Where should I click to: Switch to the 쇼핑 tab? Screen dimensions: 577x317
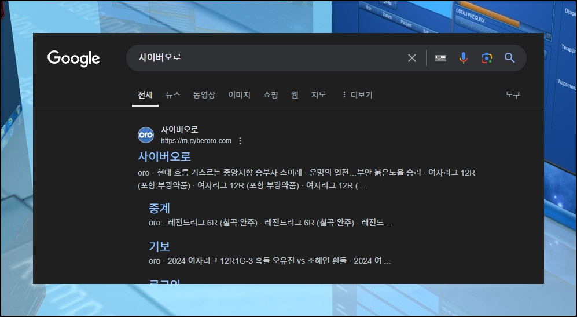[270, 94]
